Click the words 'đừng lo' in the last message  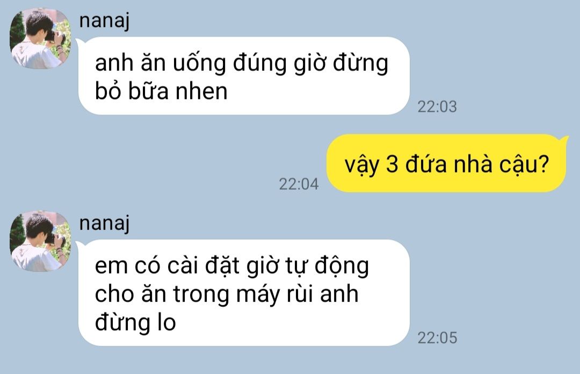click(135, 322)
